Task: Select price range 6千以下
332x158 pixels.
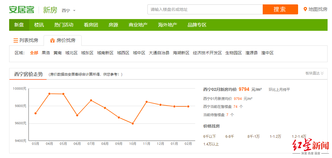Action: point(210,137)
